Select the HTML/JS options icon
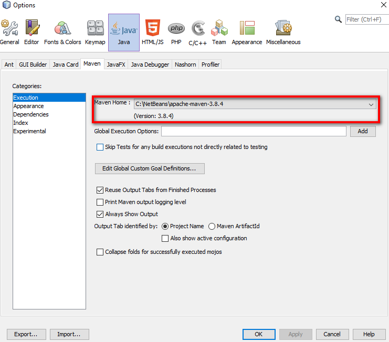Image resolution: width=389 pixels, height=342 pixels. (153, 32)
